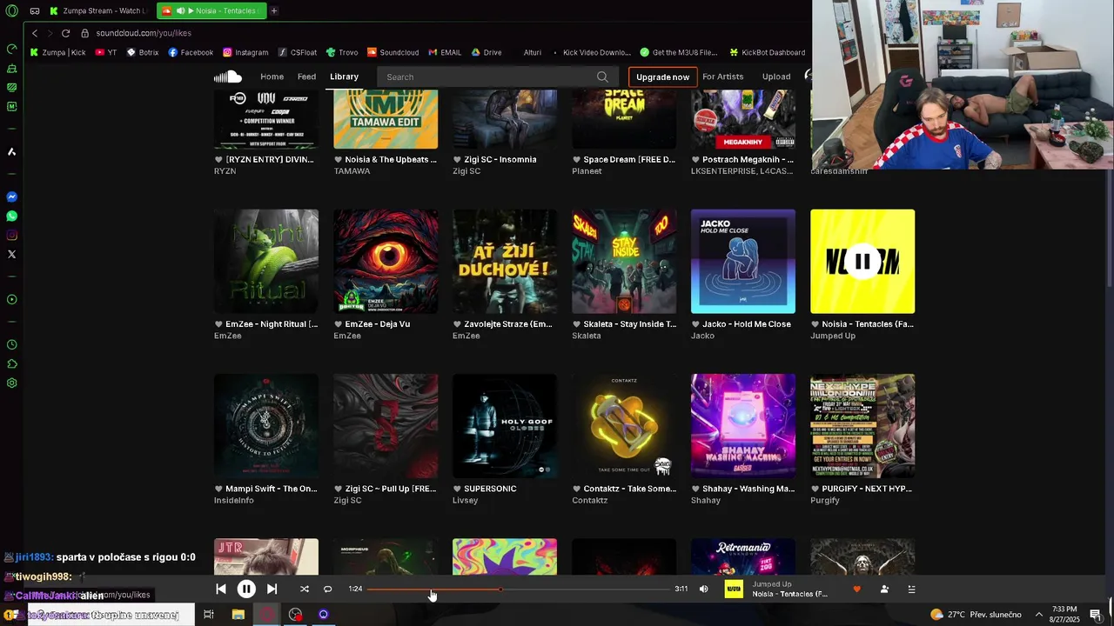Open X (Twitter) sidebar icon
The height and width of the screenshot is (626, 1114).
click(x=11, y=255)
